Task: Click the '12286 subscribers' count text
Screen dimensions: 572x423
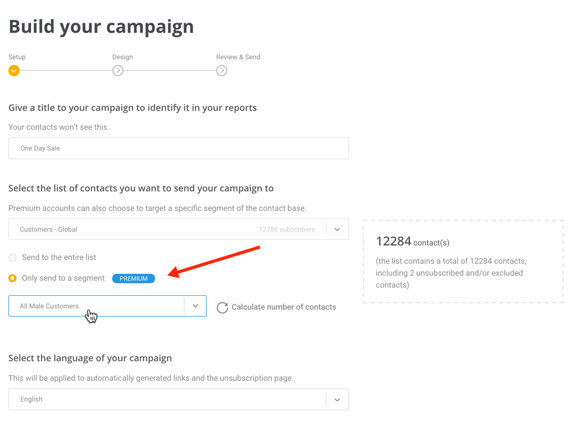Action: 287,230
